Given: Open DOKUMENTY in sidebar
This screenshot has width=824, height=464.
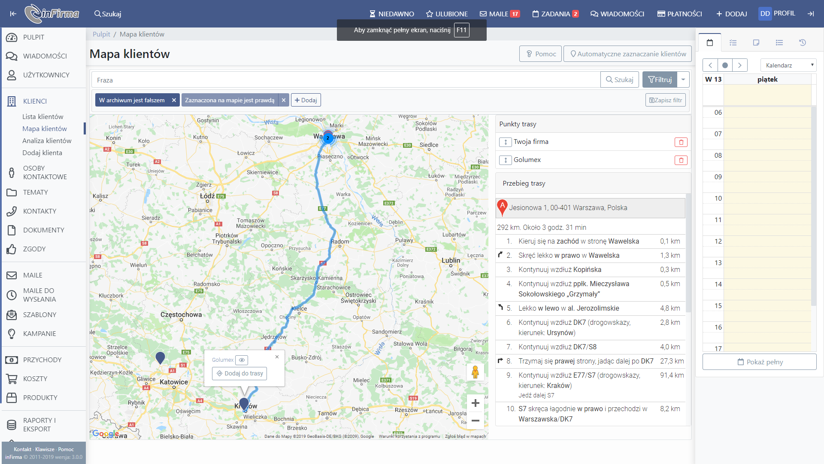Looking at the screenshot, I should (x=44, y=230).
